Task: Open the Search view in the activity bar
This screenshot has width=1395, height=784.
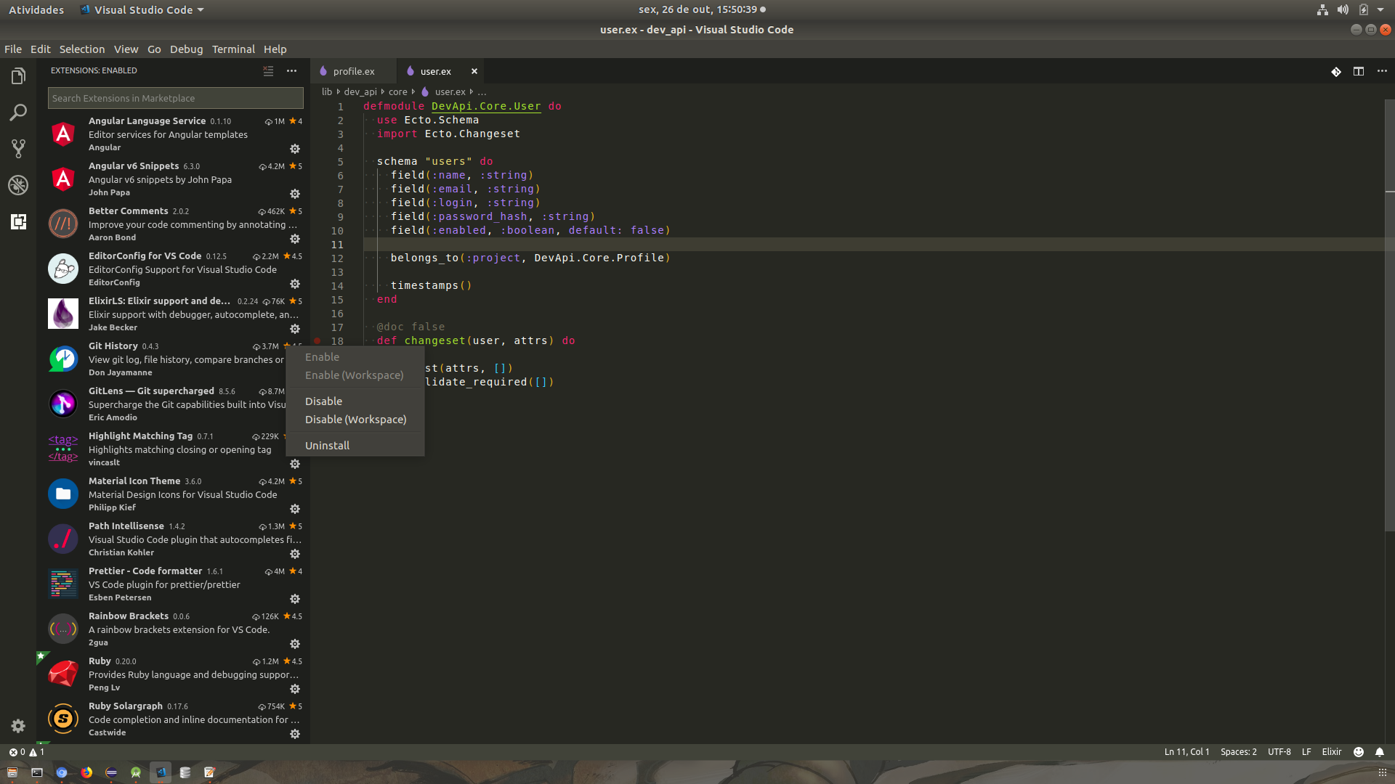Action: pyautogui.click(x=18, y=113)
